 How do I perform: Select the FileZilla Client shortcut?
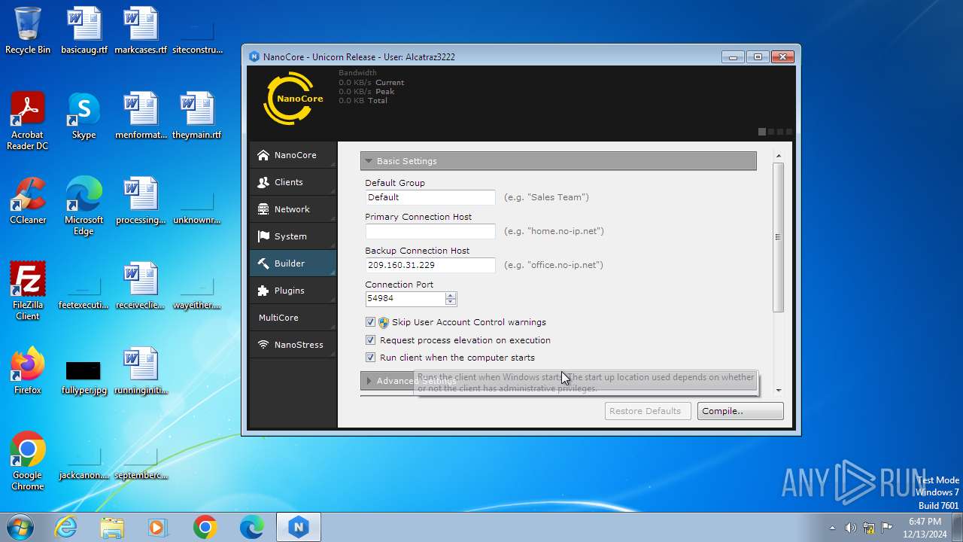click(28, 291)
